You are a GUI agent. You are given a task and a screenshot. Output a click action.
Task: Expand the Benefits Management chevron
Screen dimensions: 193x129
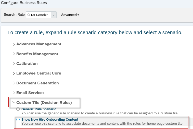point(14,54)
